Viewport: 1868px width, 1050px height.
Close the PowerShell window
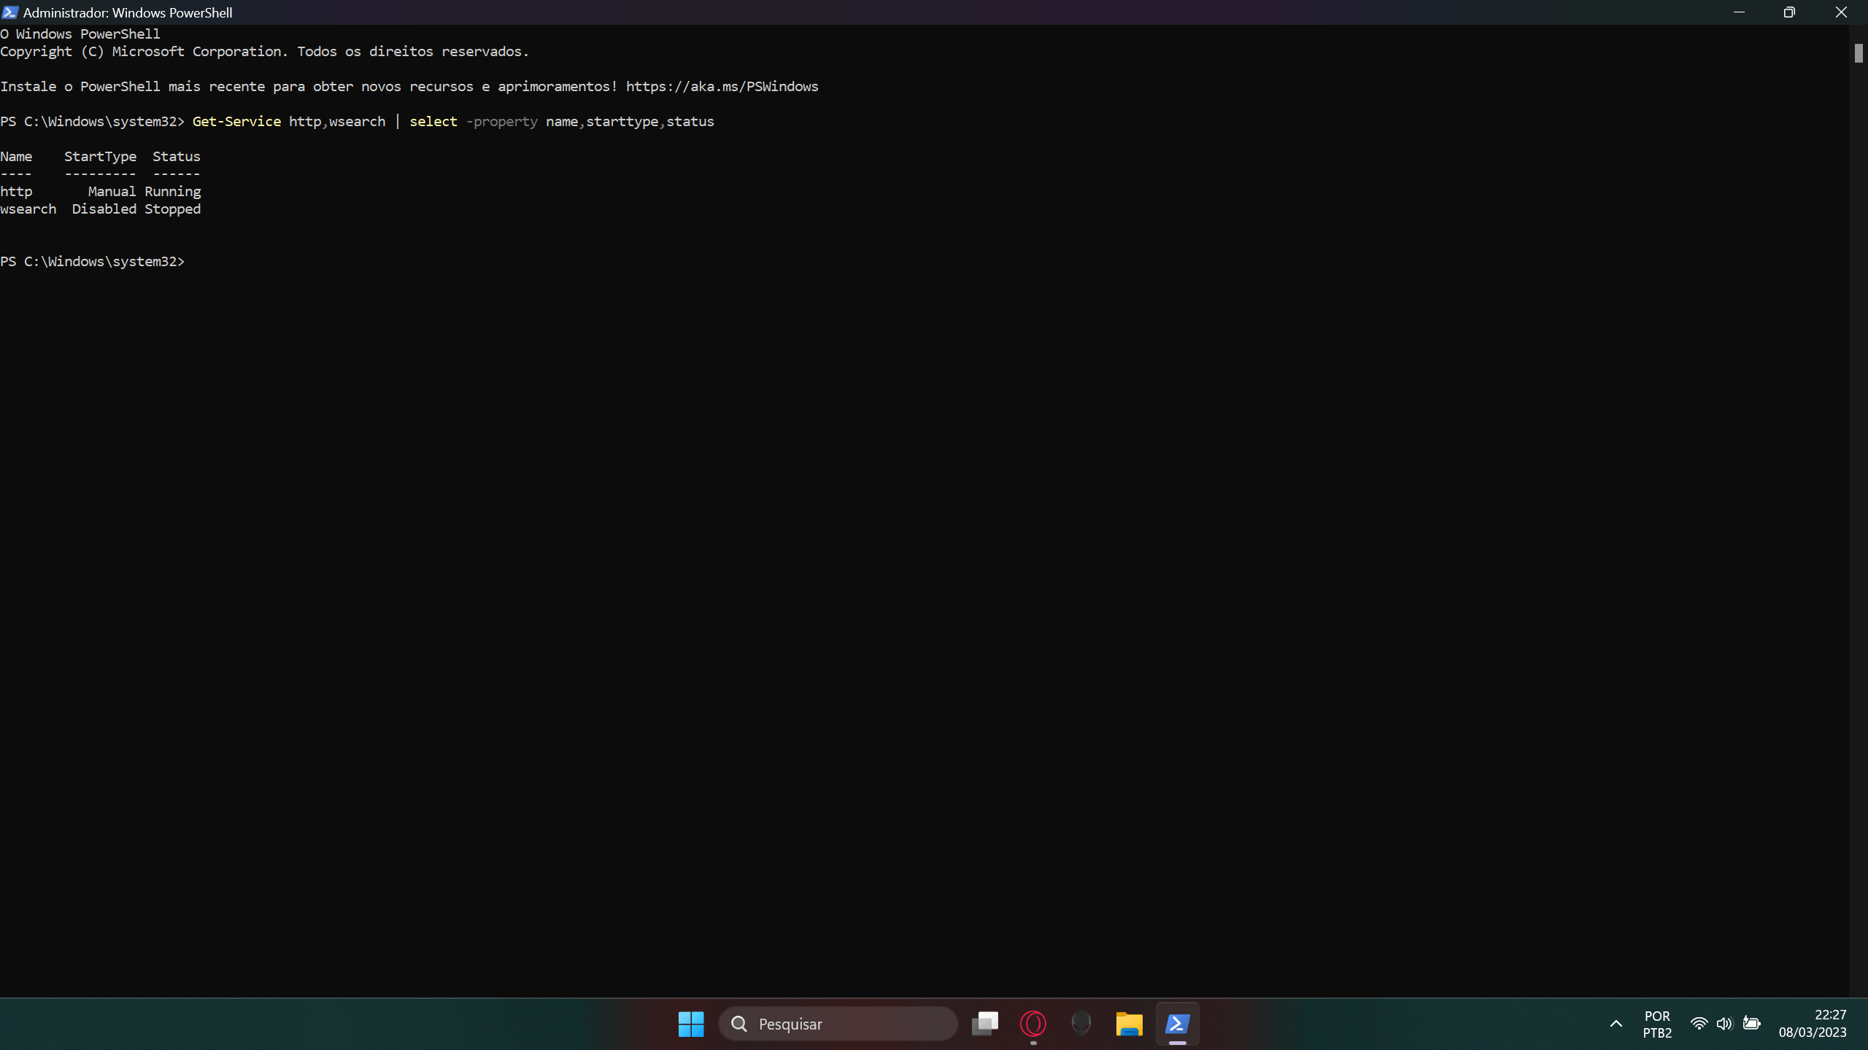click(x=1841, y=12)
